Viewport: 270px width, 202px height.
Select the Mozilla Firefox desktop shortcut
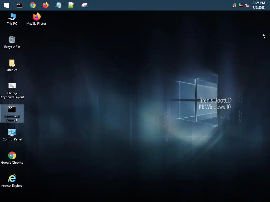36,19
